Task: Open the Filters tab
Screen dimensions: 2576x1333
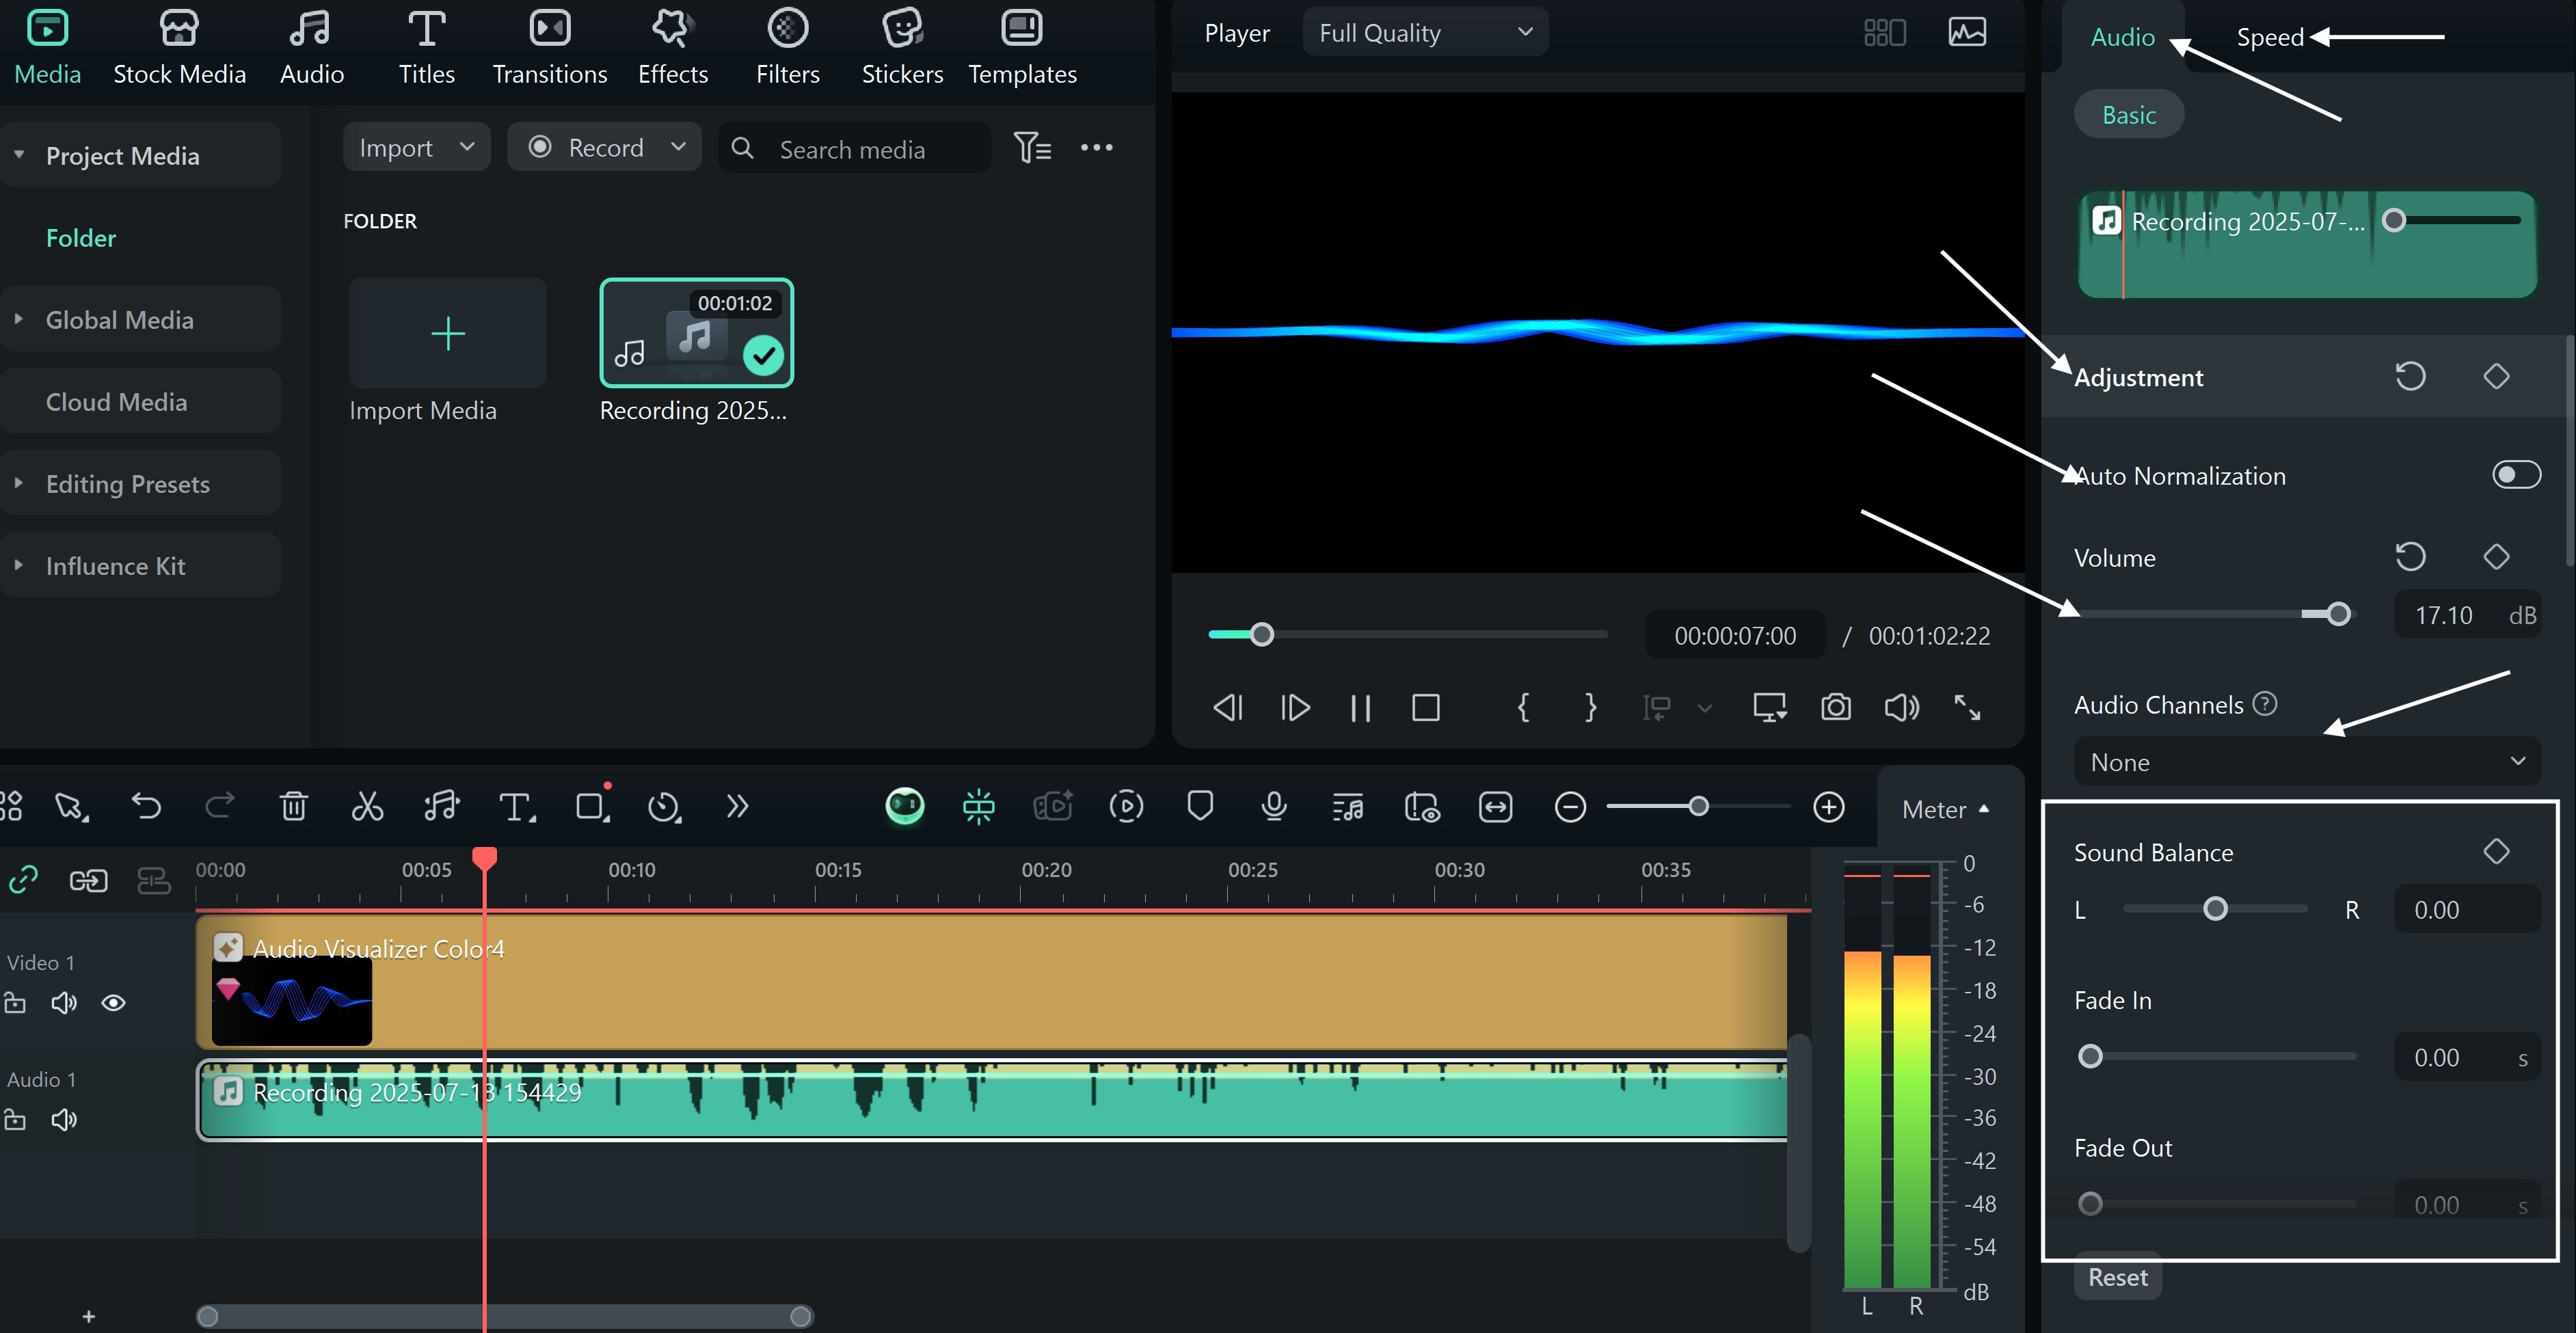Action: tap(787, 47)
